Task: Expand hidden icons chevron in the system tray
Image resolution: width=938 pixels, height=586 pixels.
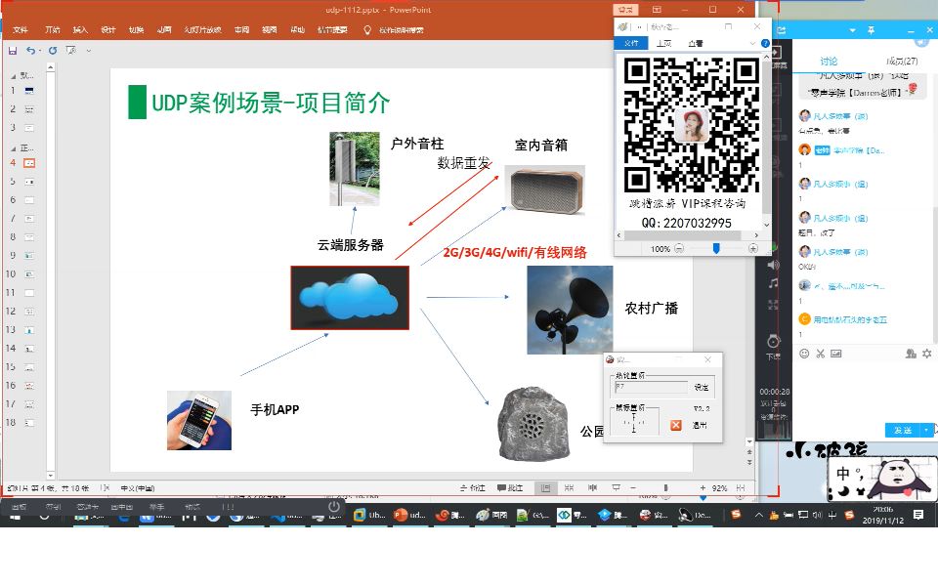Action: point(758,516)
